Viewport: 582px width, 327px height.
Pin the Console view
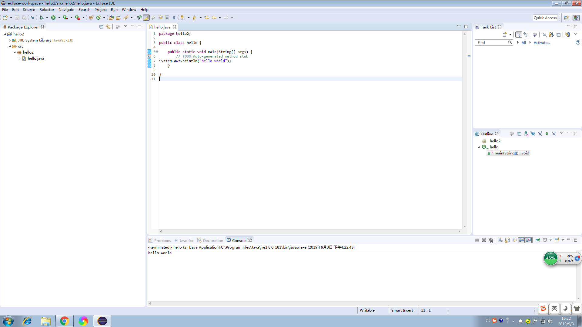coord(537,240)
